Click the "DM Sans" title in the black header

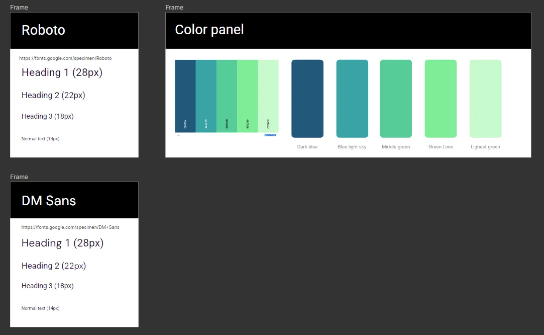click(49, 201)
